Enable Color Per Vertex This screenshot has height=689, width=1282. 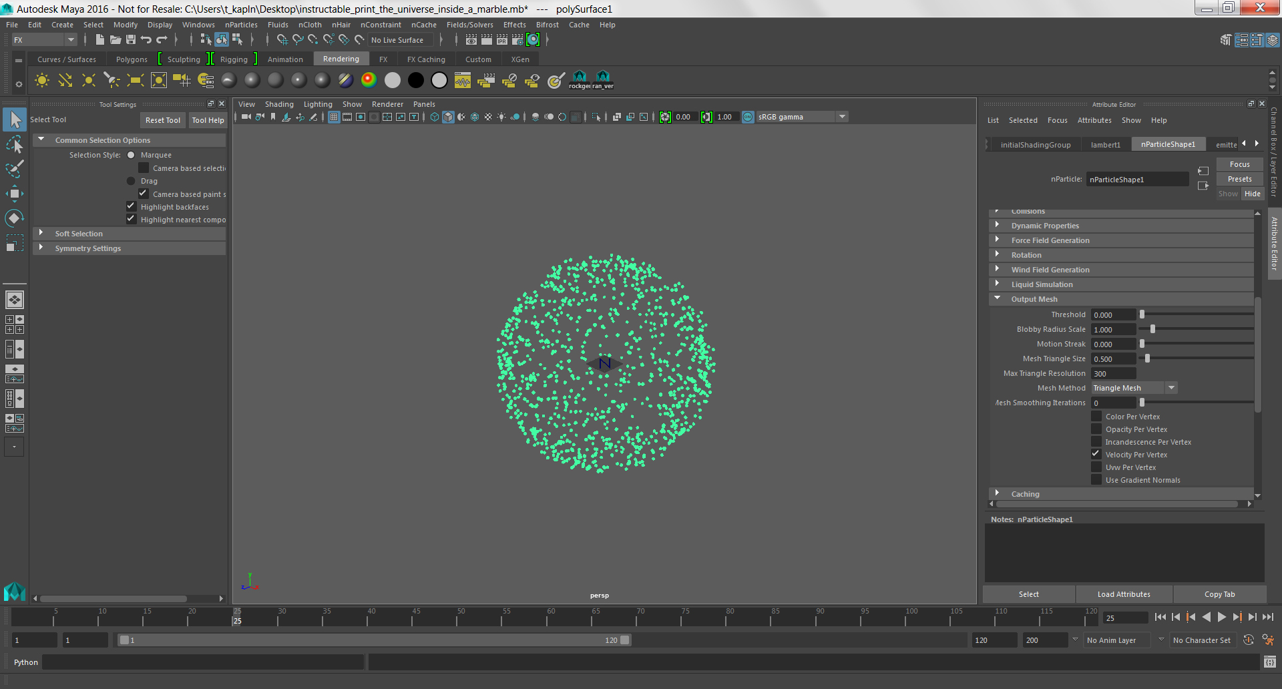(1096, 417)
